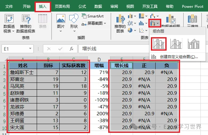Switch to the 数据 tab

pos(98,6)
